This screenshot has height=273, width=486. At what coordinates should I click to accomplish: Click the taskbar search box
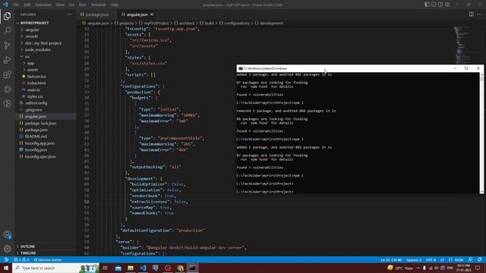point(55,268)
